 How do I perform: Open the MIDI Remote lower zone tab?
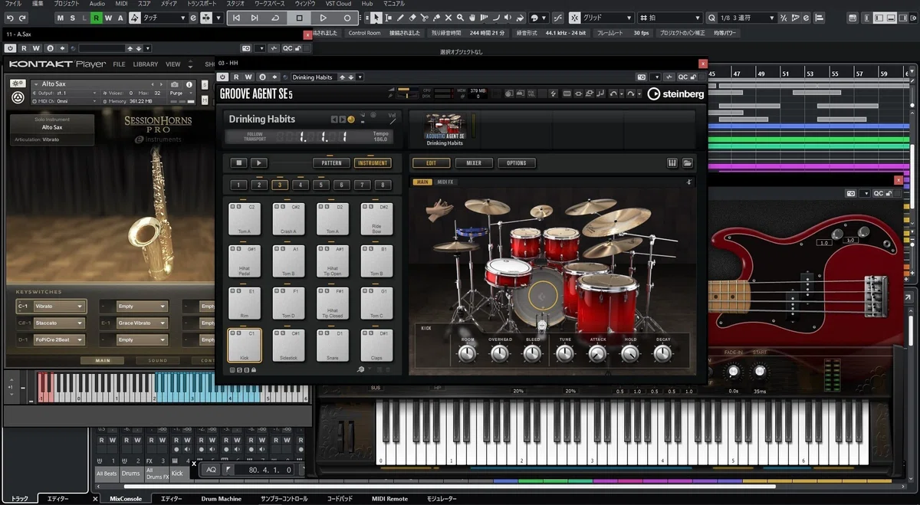point(390,499)
